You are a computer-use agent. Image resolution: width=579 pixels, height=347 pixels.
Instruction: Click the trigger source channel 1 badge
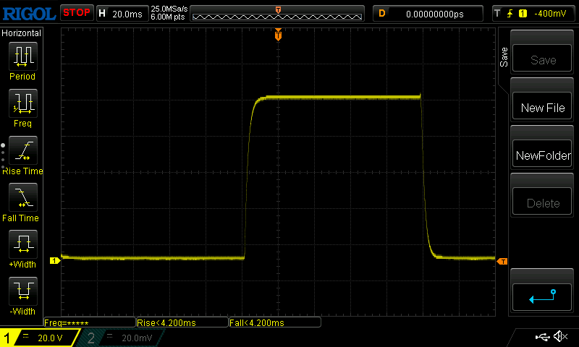click(523, 14)
